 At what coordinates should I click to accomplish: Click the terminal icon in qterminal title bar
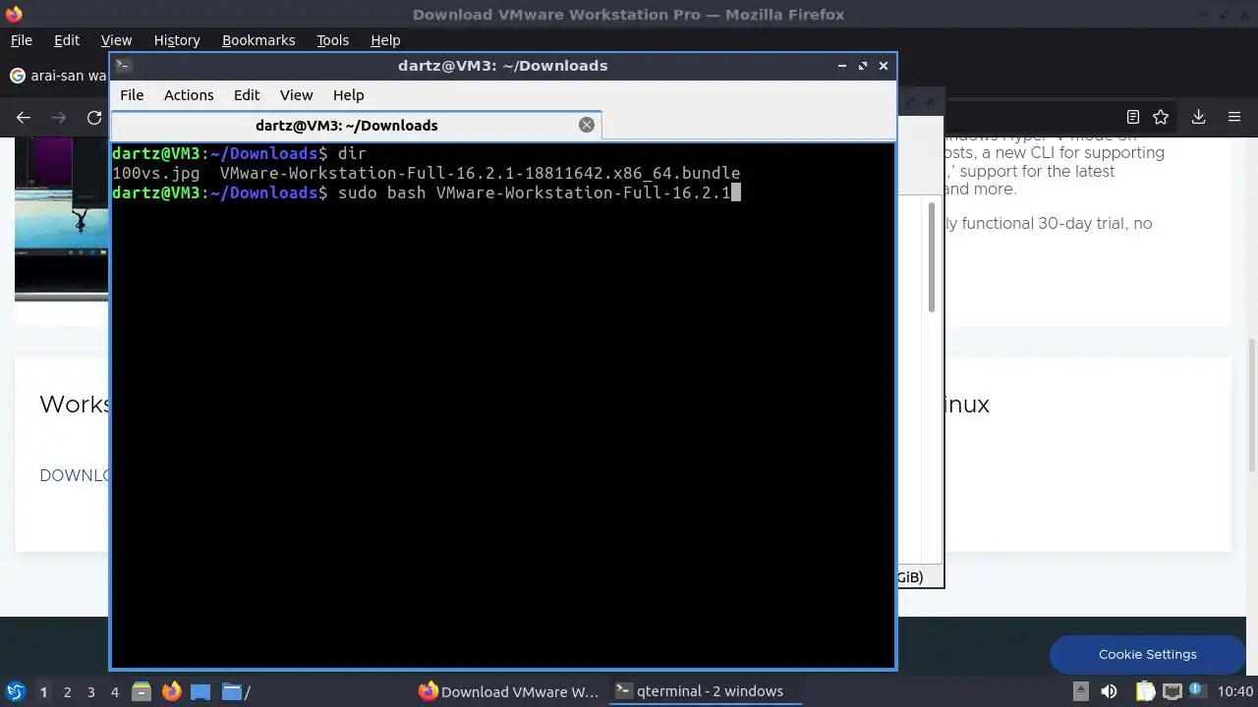(x=123, y=66)
